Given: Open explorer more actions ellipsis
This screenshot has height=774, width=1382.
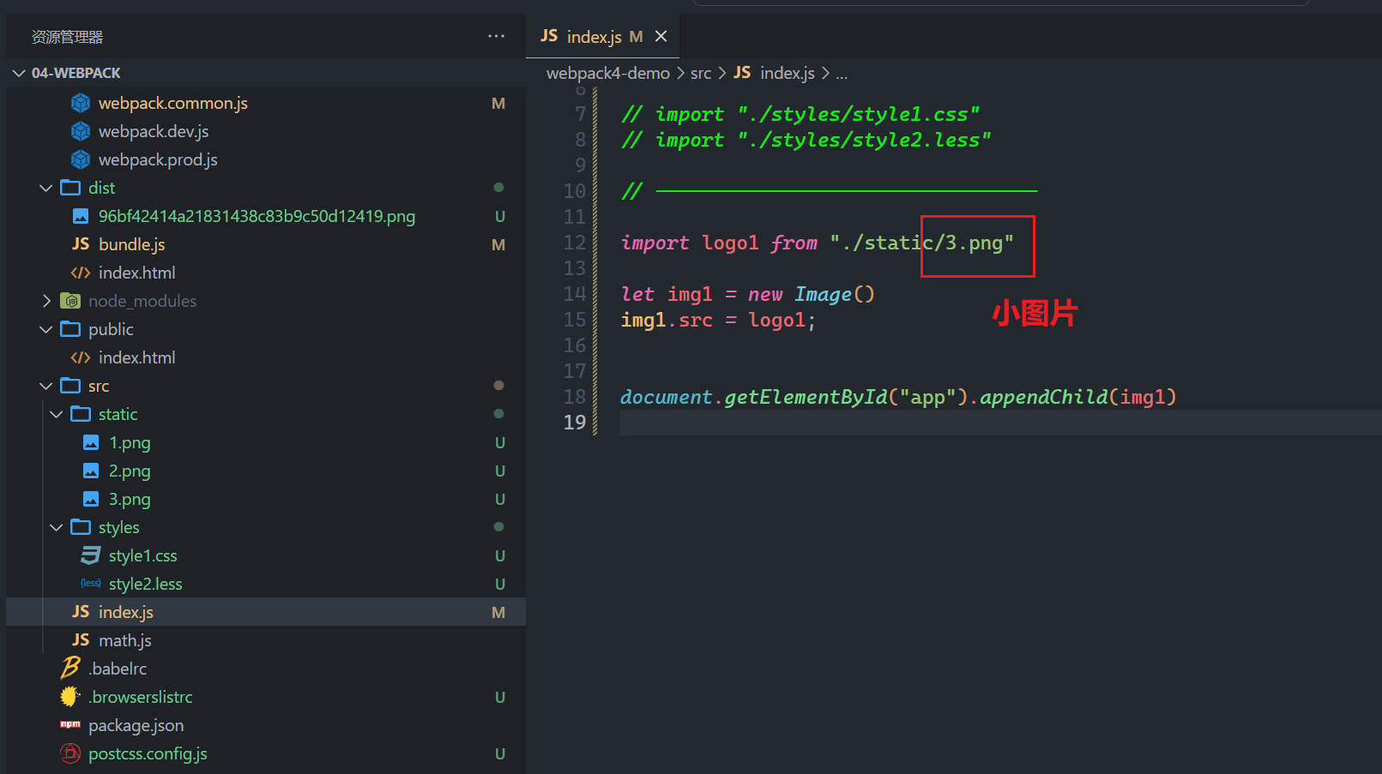Looking at the screenshot, I should 496,36.
